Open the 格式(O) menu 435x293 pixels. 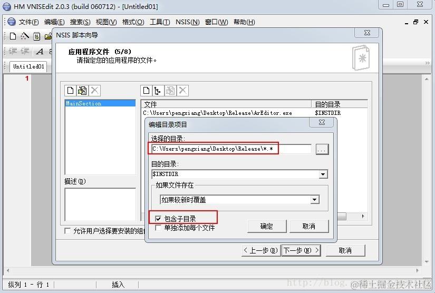(x=133, y=22)
